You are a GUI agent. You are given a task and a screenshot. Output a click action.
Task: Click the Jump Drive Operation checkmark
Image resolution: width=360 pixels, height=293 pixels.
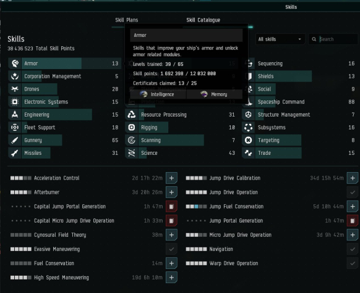coord(353,192)
